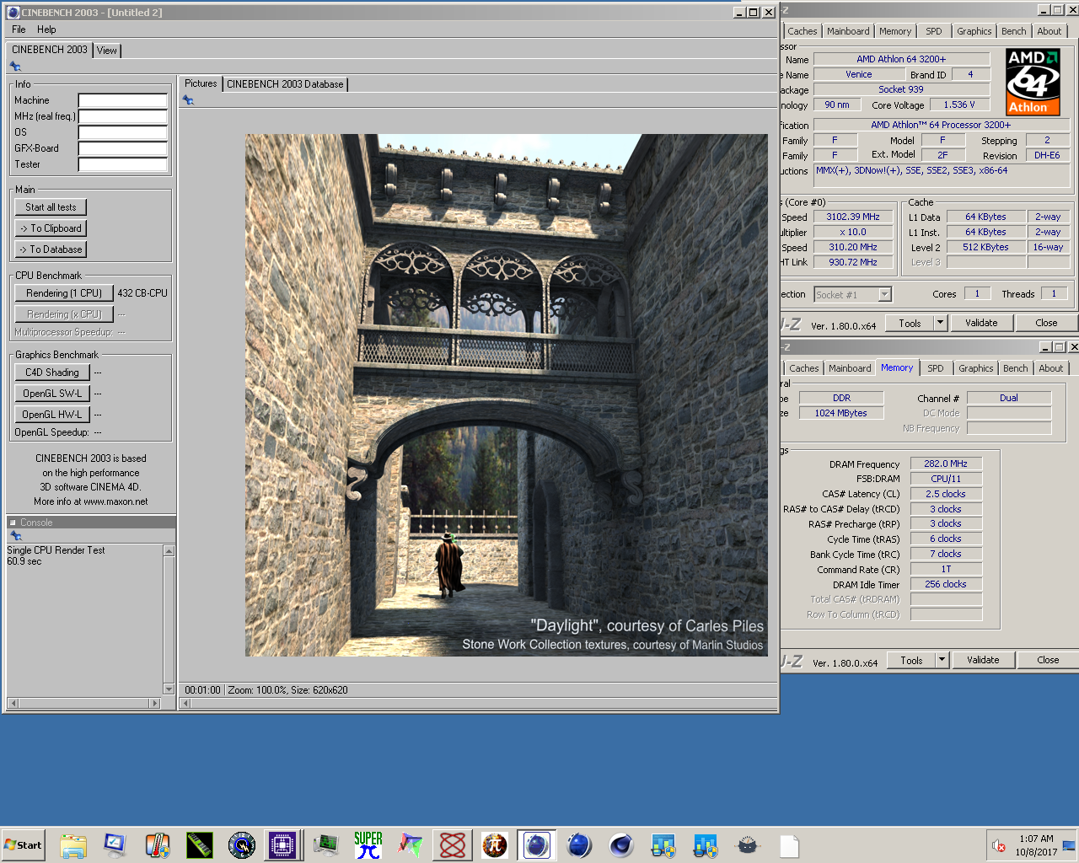Select the Pictures tab
The image size is (1079, 863).
tap(201, 83)
